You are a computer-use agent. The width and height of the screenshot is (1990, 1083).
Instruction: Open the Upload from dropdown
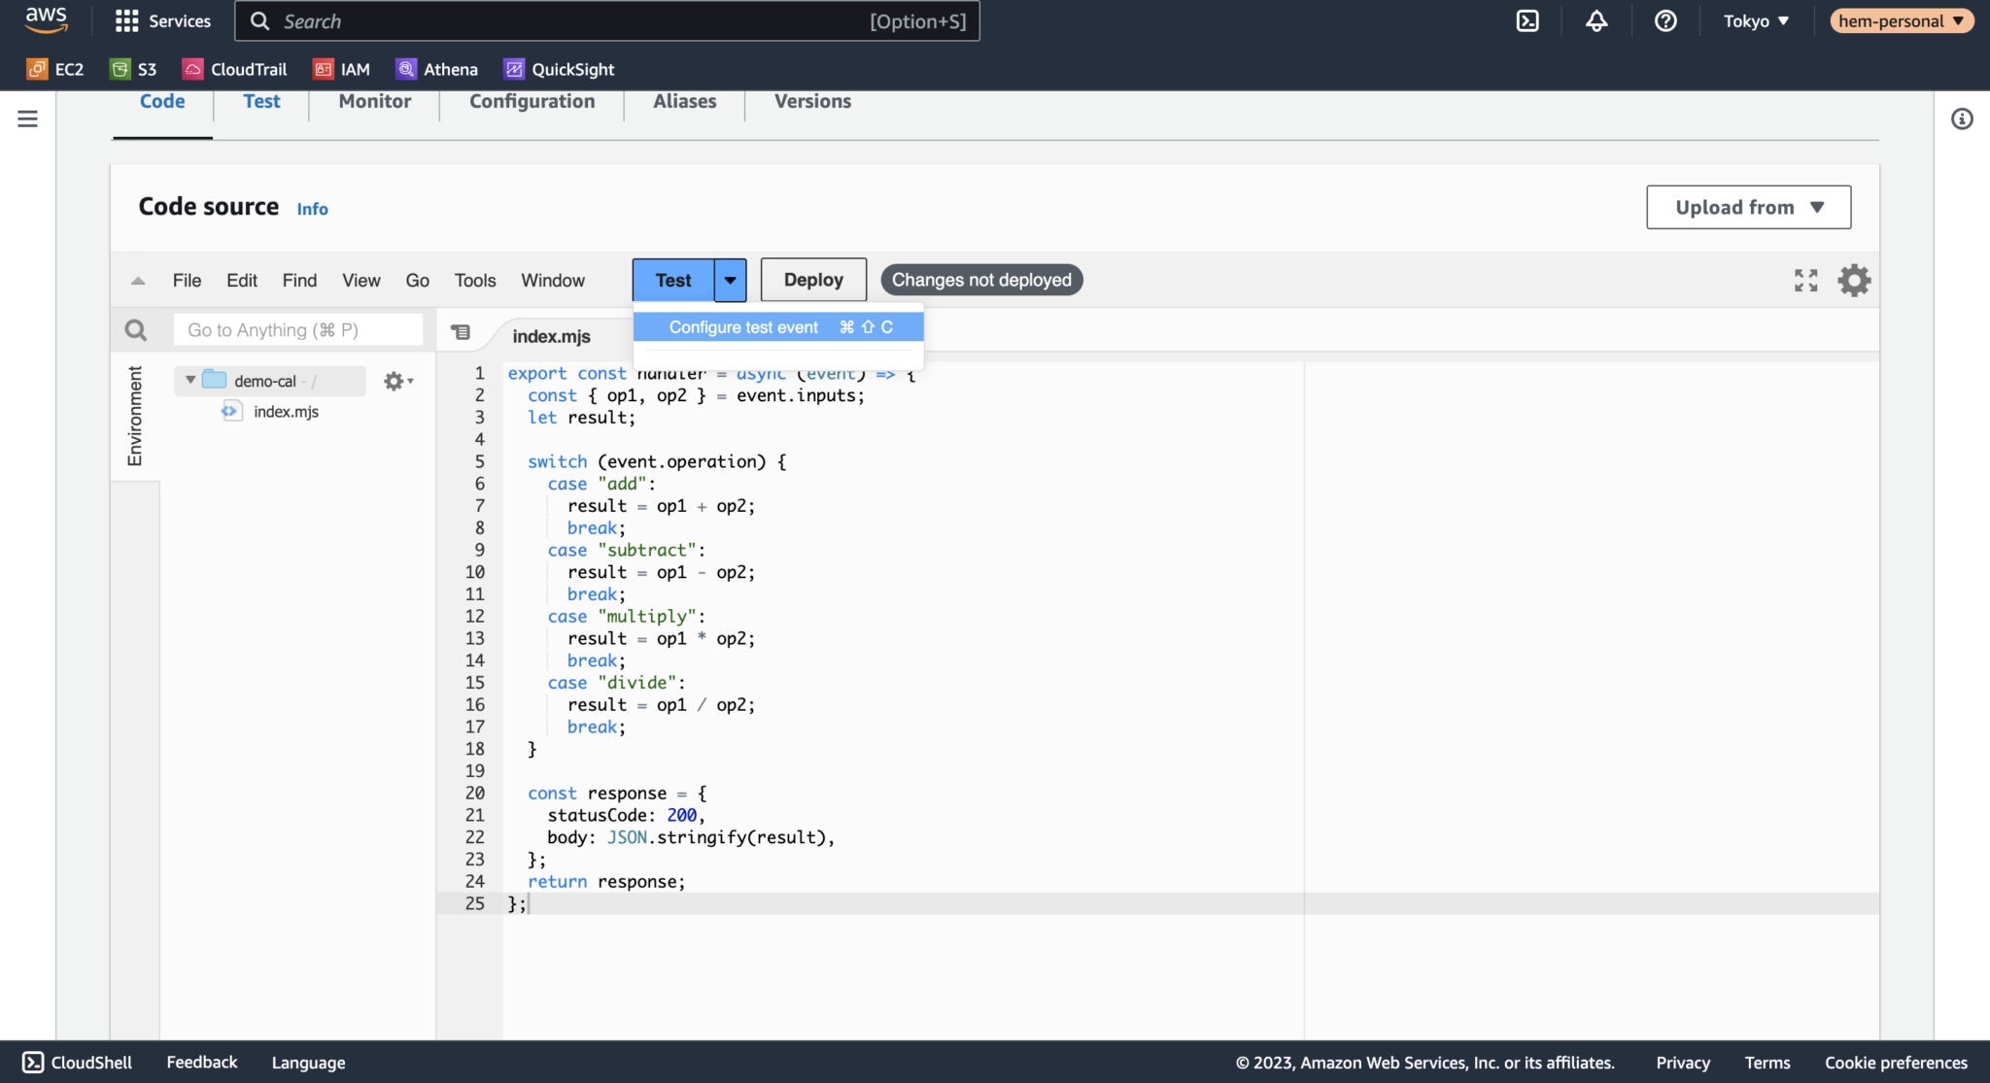pos(1748,207)
